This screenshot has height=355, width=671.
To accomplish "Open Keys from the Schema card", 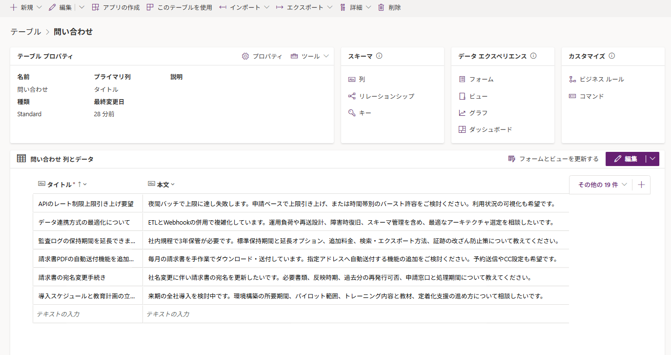I will [x=365, y=113].
